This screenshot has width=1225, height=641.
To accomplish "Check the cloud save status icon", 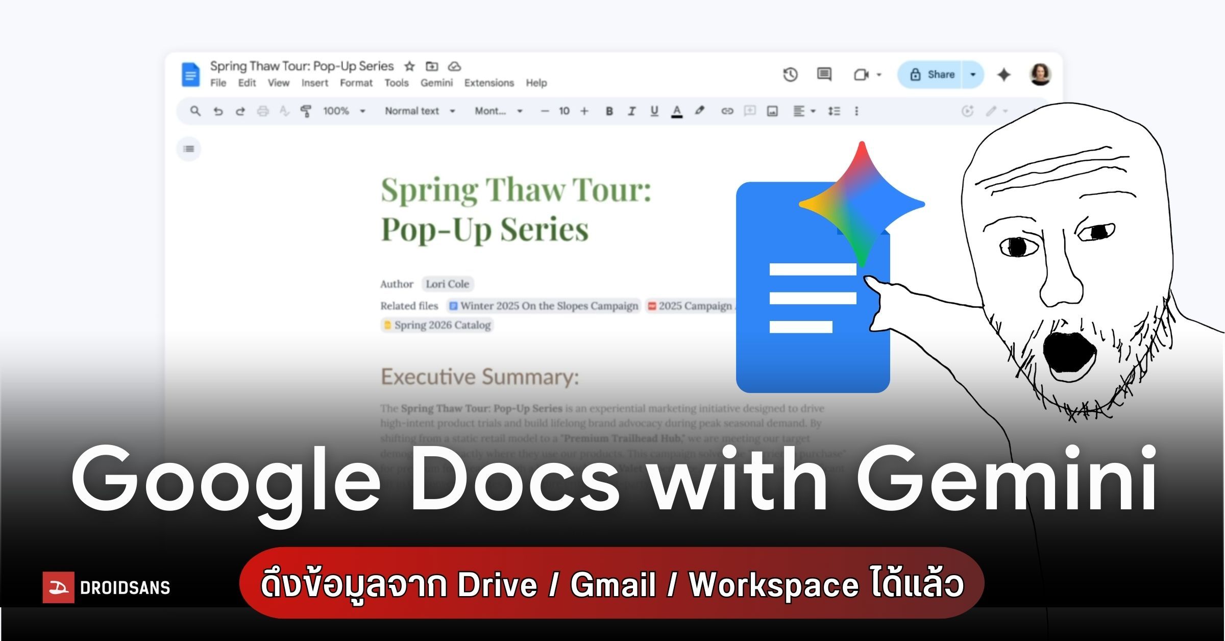I will coord(454,66).
